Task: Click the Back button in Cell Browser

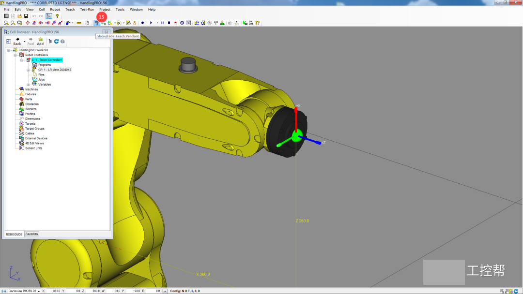Action: 17,42
